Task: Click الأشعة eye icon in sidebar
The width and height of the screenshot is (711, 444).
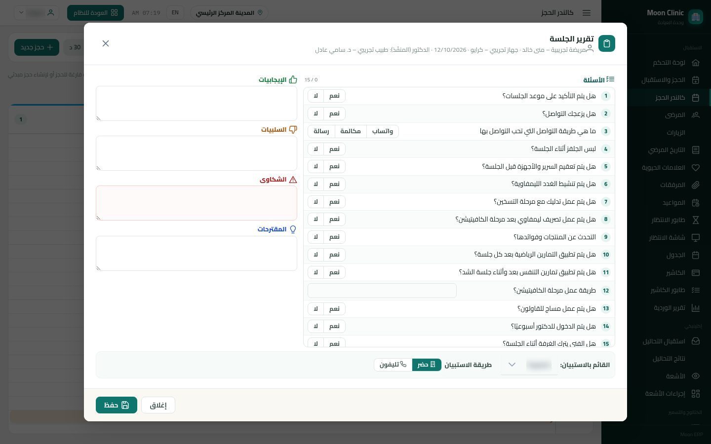Action: coord(696,376)
